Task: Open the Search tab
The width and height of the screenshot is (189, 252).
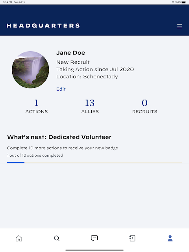Action: click(57, 238)
